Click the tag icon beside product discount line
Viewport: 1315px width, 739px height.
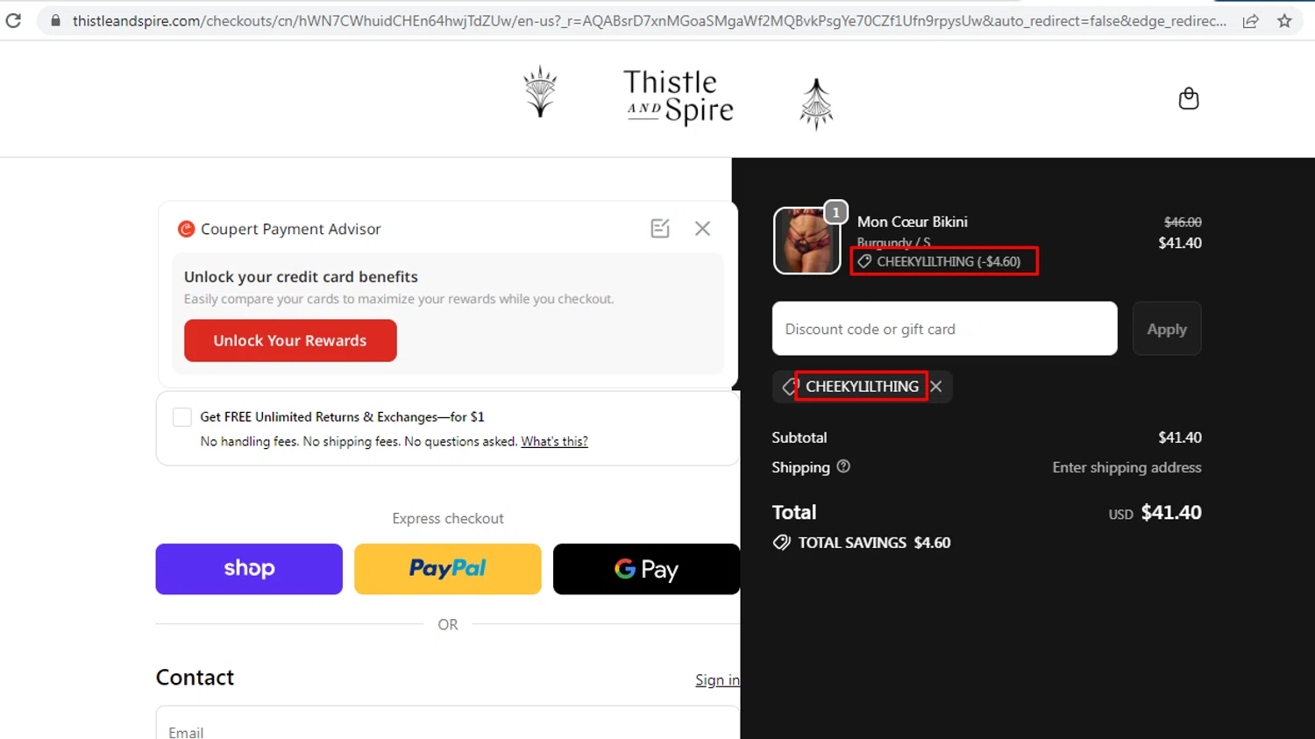pyautogui.click(x=864, y=261)
